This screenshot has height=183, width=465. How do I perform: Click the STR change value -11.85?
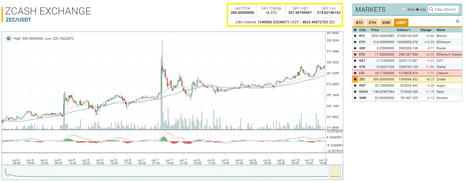[x=429, y=67]
